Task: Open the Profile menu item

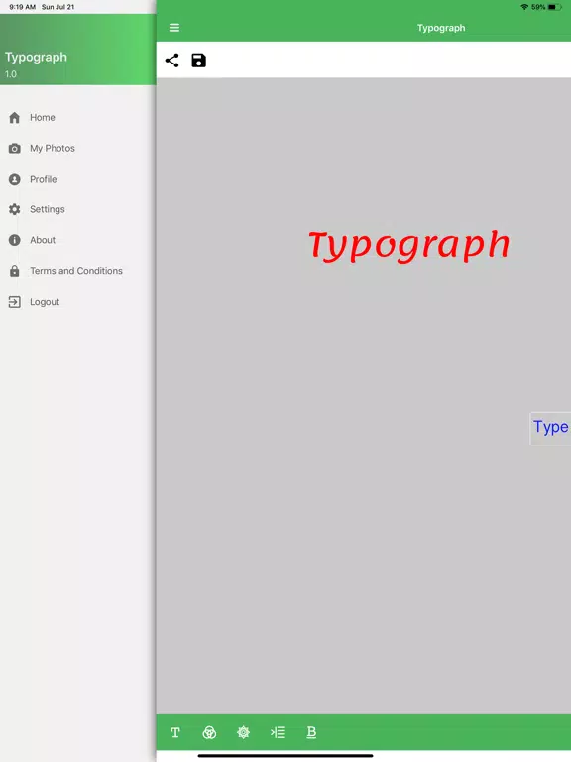Action: click(x=44, y=179)
